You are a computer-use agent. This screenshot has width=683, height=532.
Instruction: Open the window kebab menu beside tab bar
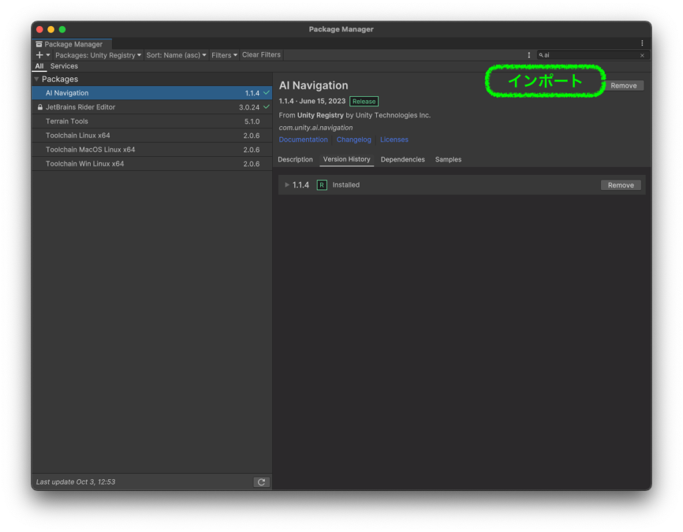click(x=642, y=43)
